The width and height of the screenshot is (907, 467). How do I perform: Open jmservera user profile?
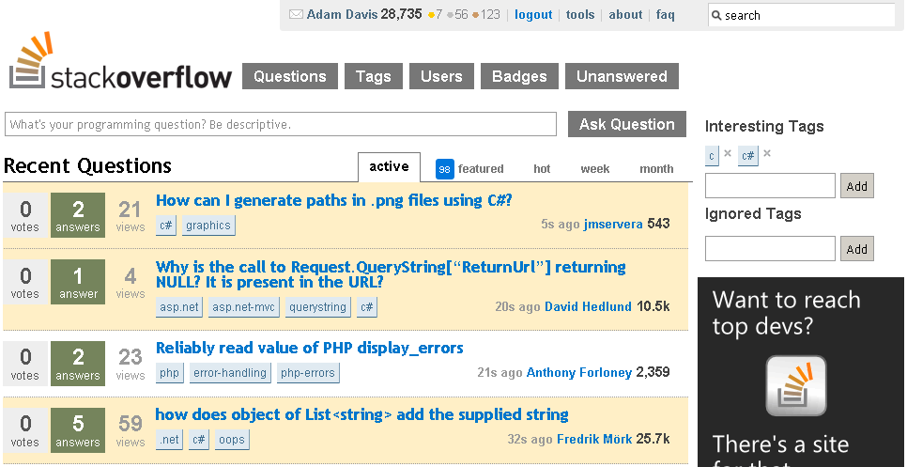pos(613,224)
